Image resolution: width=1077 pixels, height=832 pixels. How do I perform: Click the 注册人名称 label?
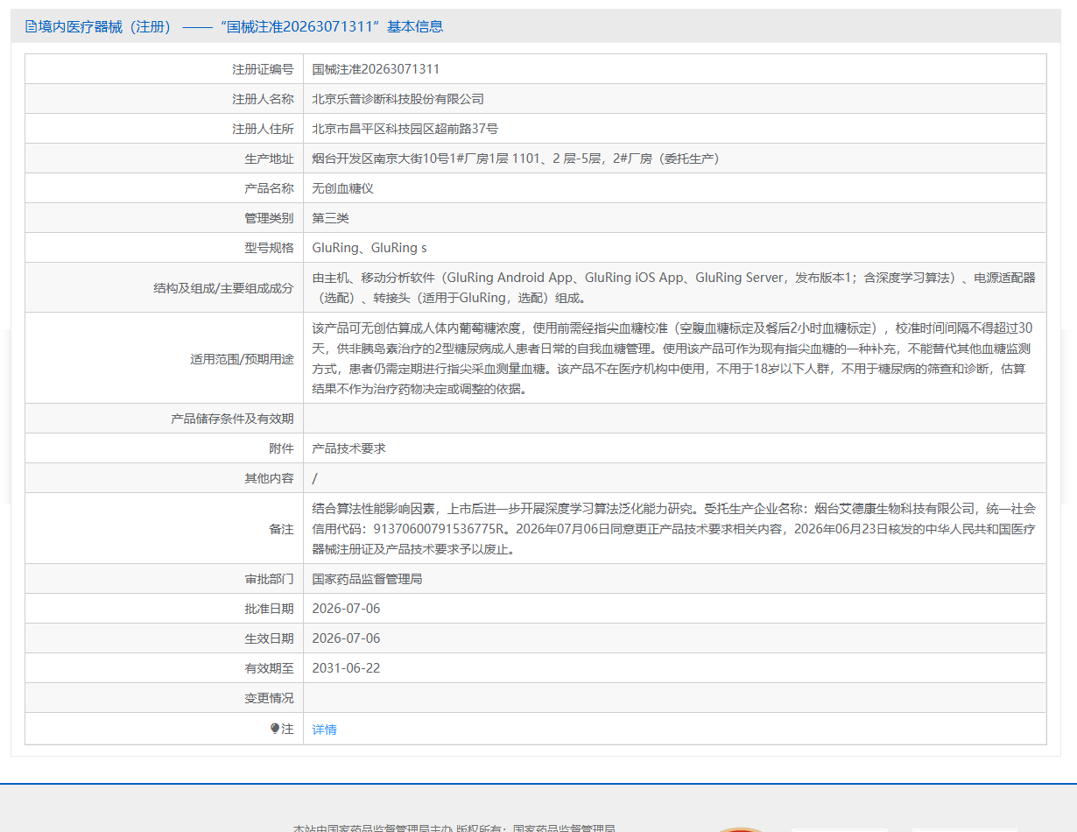[x=263, y=99]
